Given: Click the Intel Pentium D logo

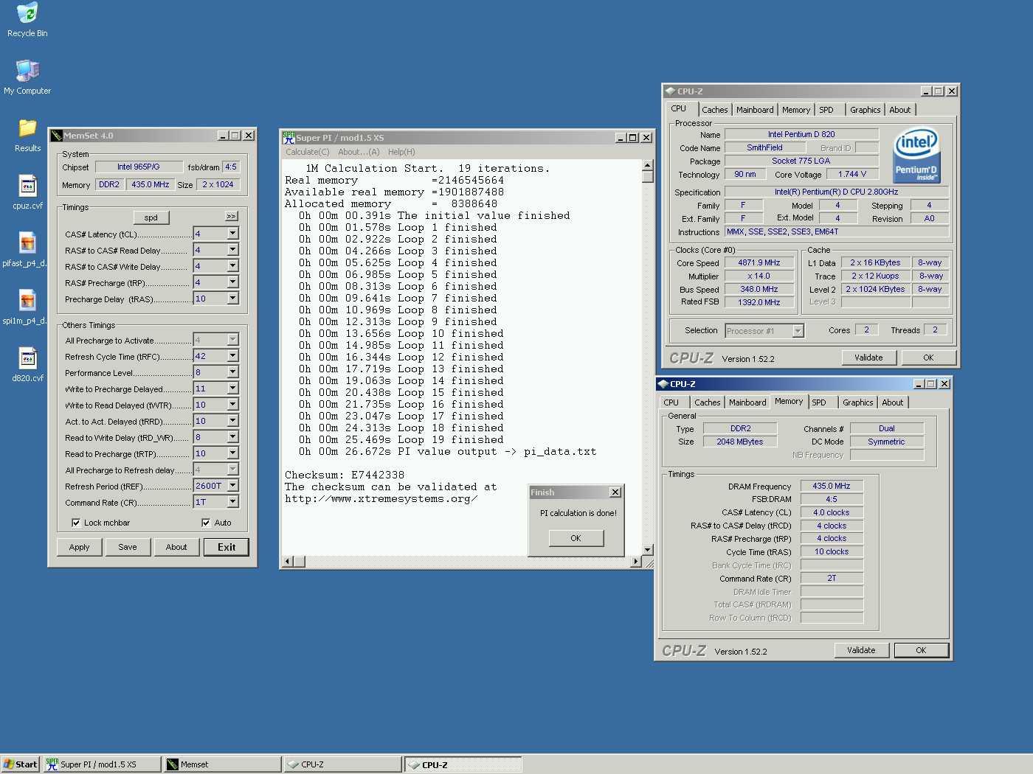Looking at the screenshot, I should [x=916, y=156].
